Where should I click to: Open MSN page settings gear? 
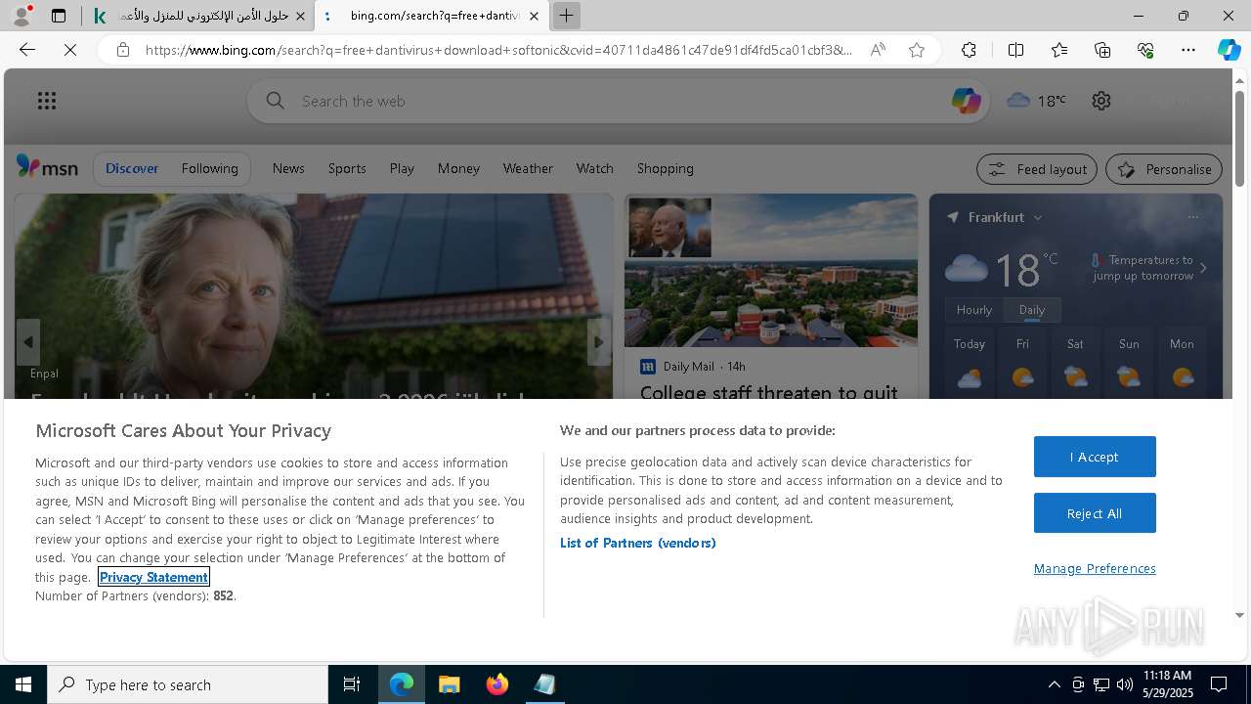[1101, 101]
